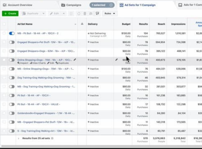
Task: Open Engaged Shoppers+Pet Stuff 12M ad set link
Action: (x=46, y=42)
